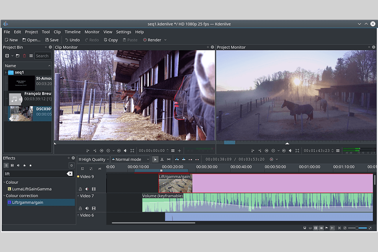
Task: Set zone in point in Project Monitor
Action: pos(253,151)
